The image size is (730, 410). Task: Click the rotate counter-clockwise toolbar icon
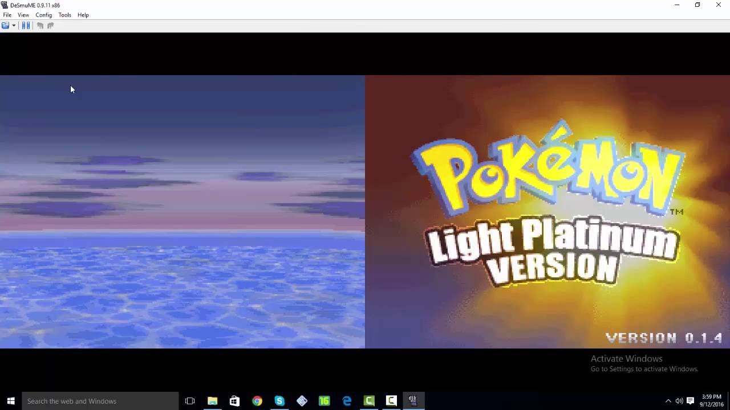coord(40,26)
